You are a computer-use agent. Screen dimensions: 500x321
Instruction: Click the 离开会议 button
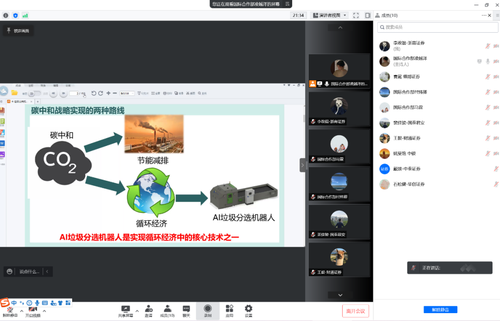click(356, 311)
